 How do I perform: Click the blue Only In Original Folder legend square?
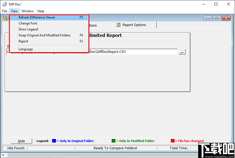[x=54, y=141]
